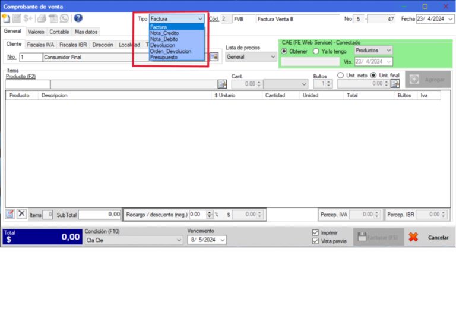Select the Obtener radio button
Screen dimensions: 456x324
(x=284, y=51)
